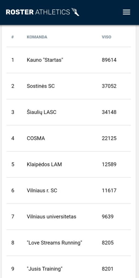139x278 pixels.
Task: Select "Love Streams Running" team
Action: pos(69,242)
